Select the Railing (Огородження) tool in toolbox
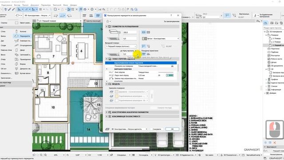 [23, 45]
